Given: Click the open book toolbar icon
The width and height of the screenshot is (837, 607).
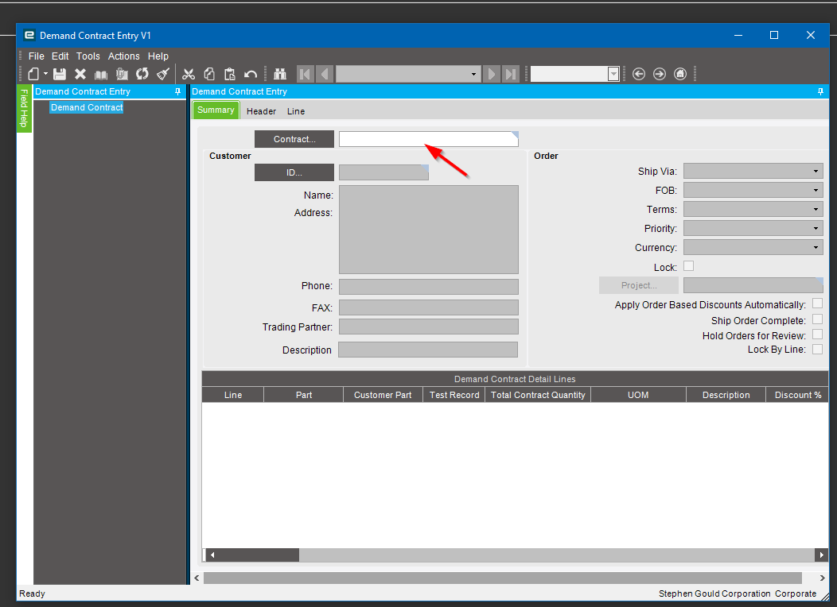Looking at the screenshot, I should tap(101, 74).
